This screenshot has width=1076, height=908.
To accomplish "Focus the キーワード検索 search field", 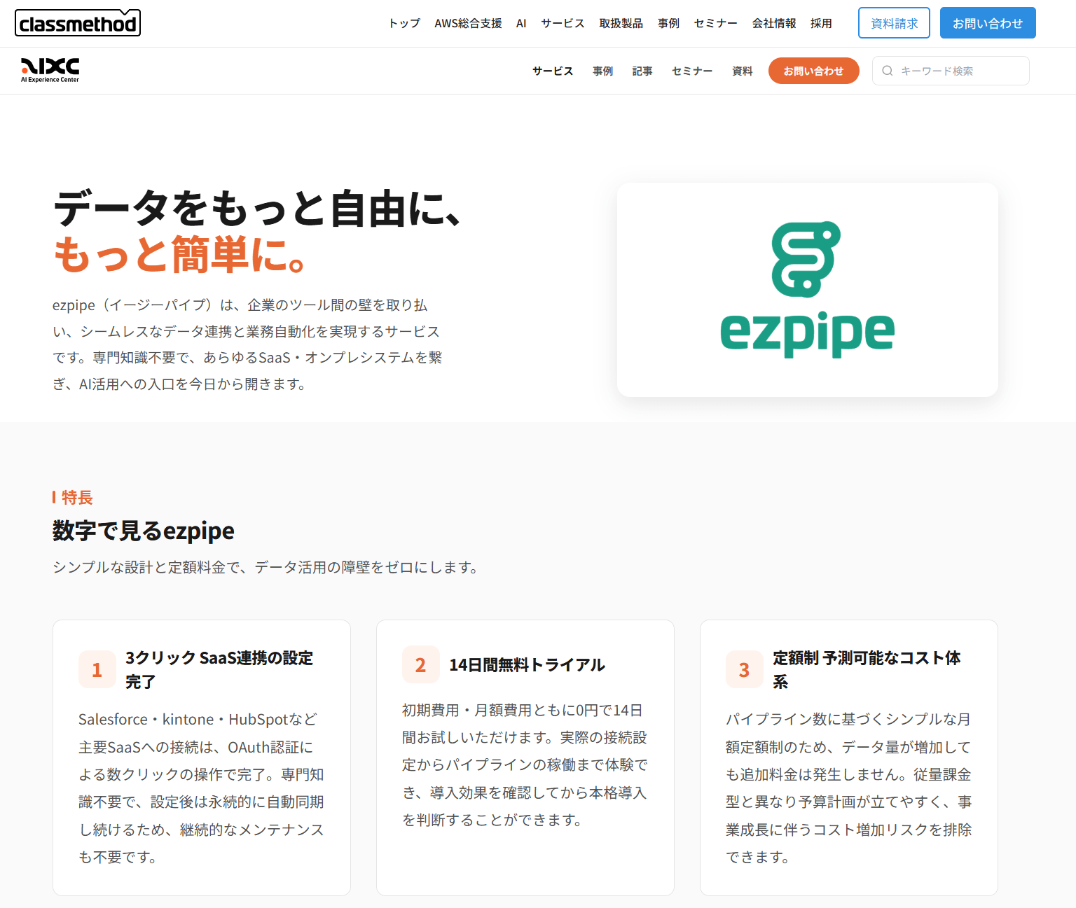I will pyautogui.click(x=951, y=71).
